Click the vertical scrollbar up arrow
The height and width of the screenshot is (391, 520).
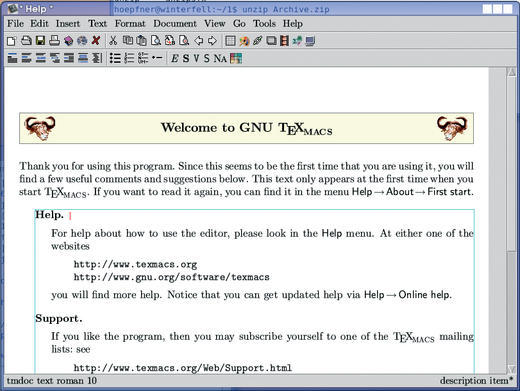pyautogui.click(x=512, y=72)
